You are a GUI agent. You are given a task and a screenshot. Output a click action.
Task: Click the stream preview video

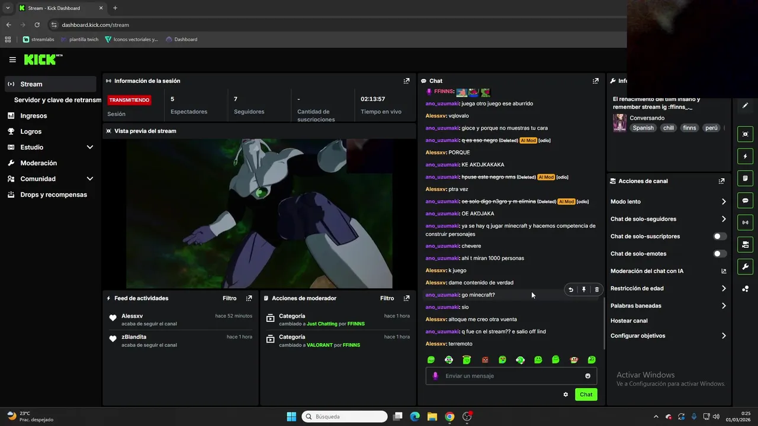259,214
